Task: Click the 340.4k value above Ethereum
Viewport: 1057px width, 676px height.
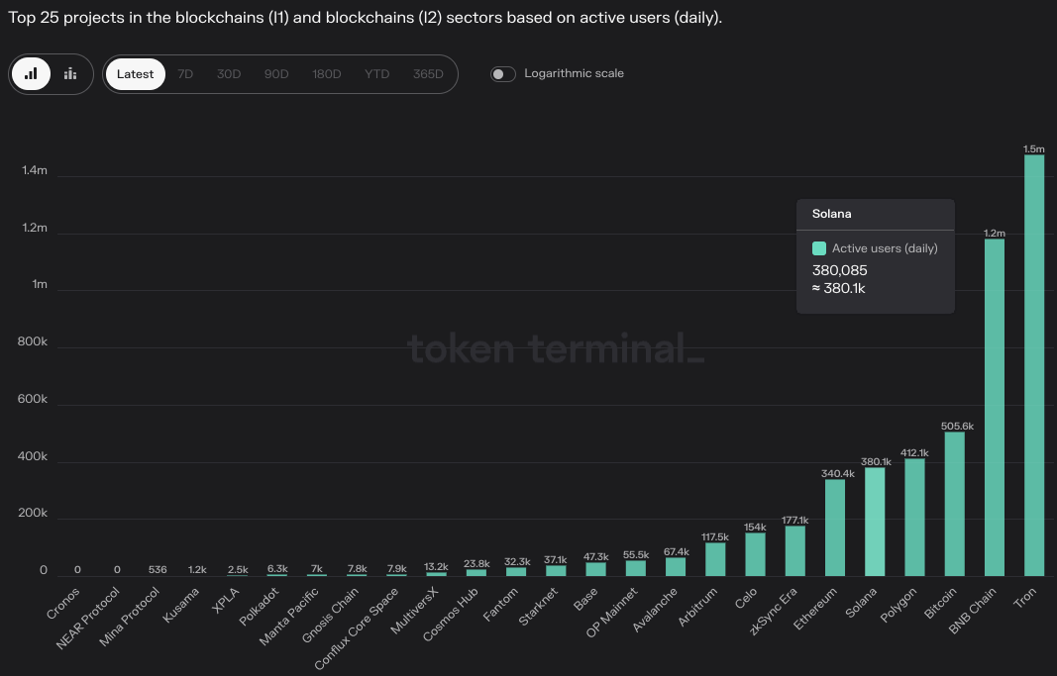Action: pos(838,473)
